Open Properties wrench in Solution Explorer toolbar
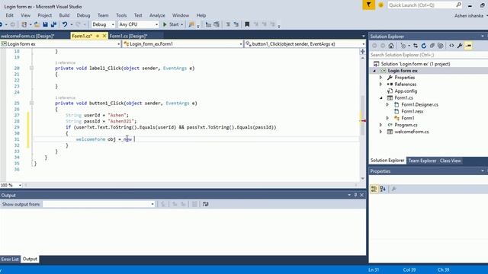 (x=460, y=46)
